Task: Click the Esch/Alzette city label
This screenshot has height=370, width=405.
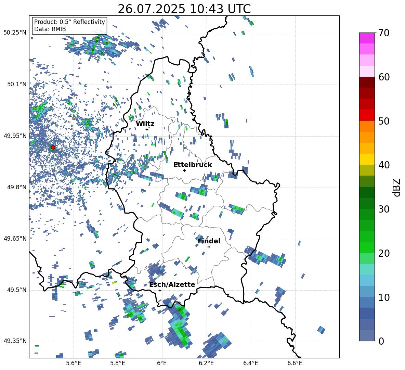Action: [x=172, y=284]
